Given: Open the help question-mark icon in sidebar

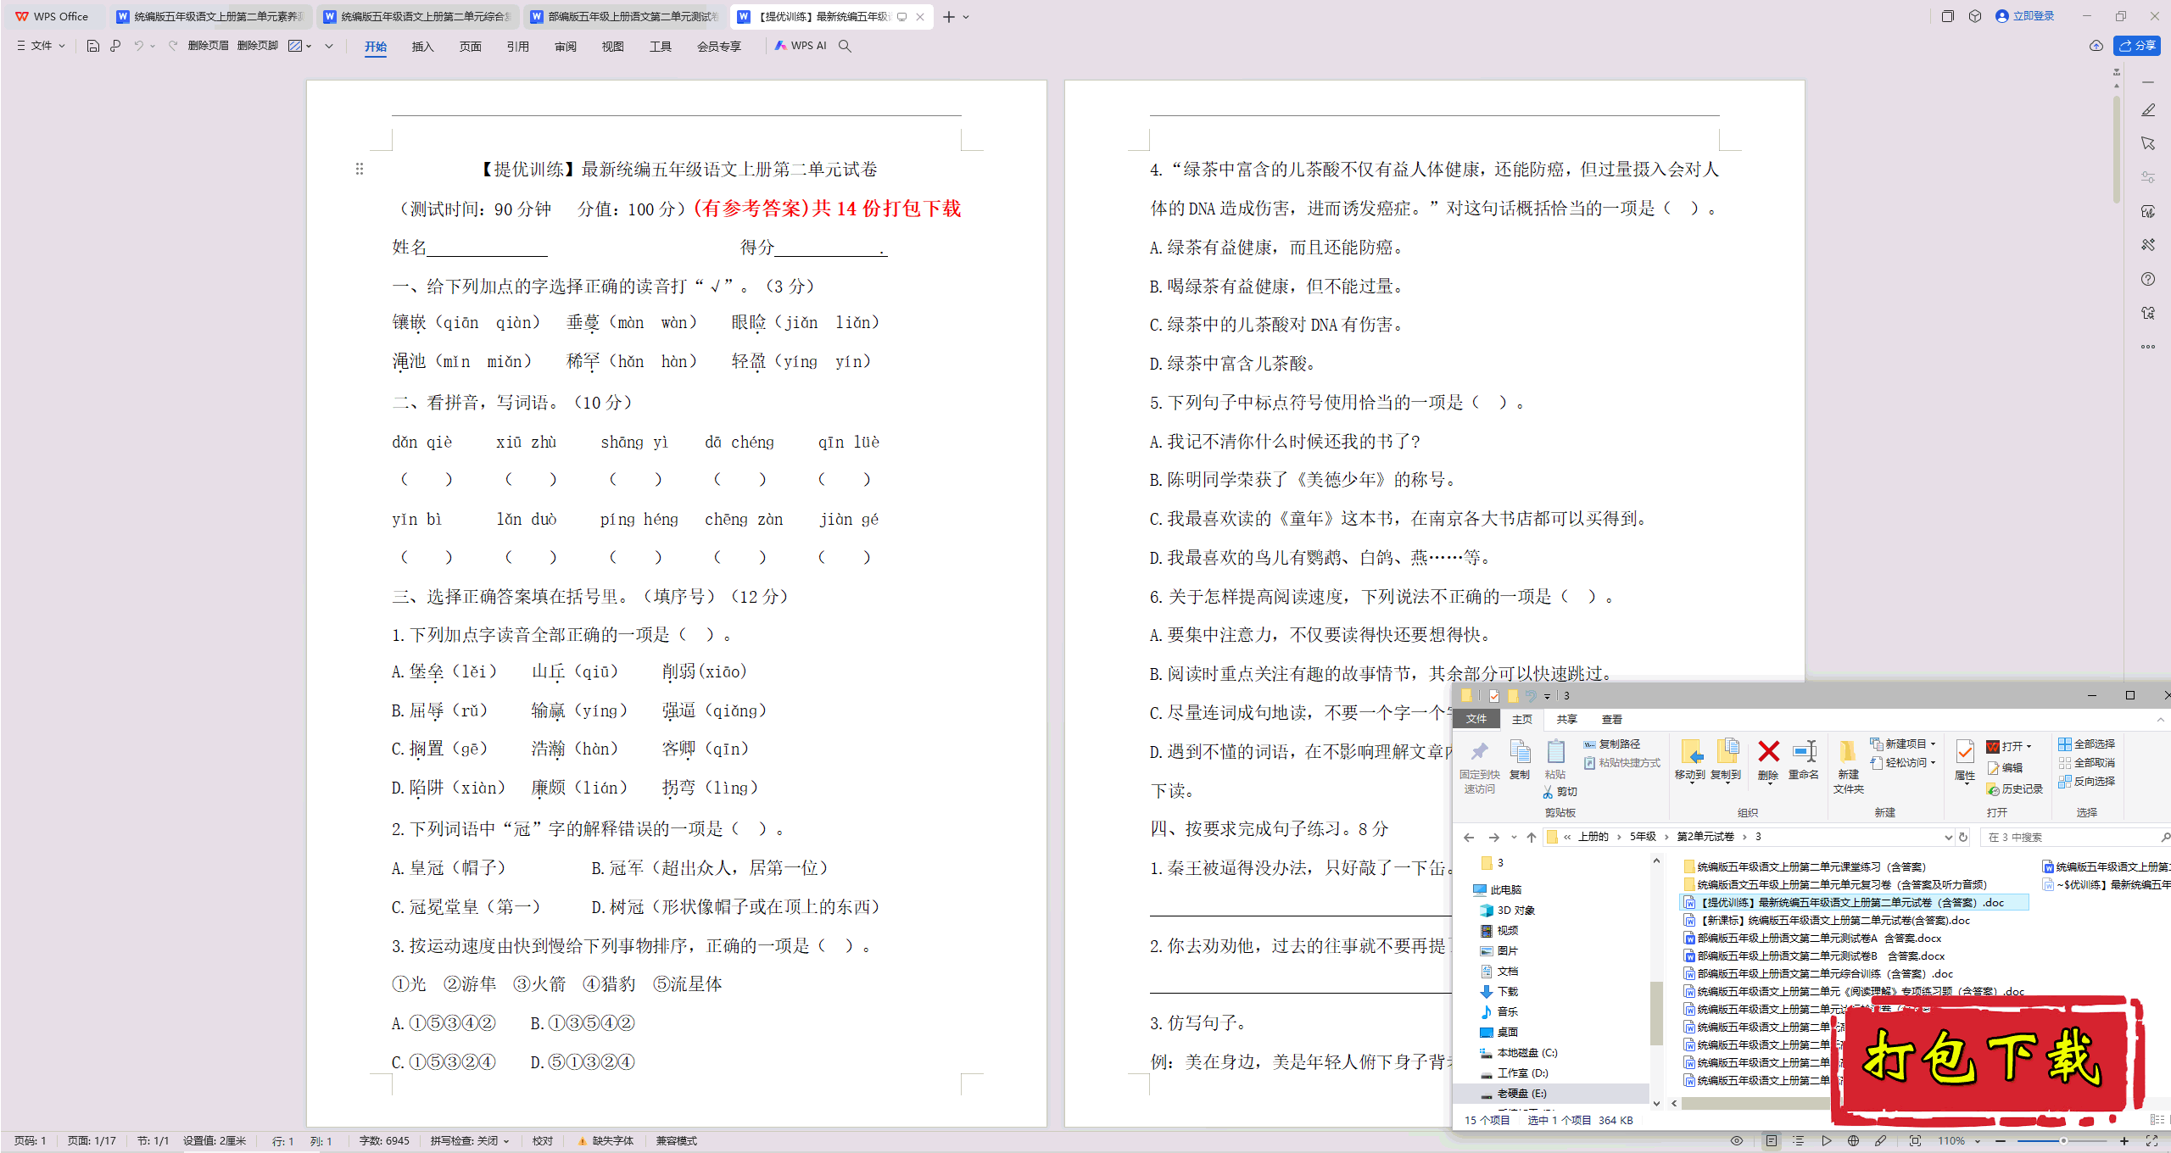Looking at the screenshot, I should (2148, 279).
